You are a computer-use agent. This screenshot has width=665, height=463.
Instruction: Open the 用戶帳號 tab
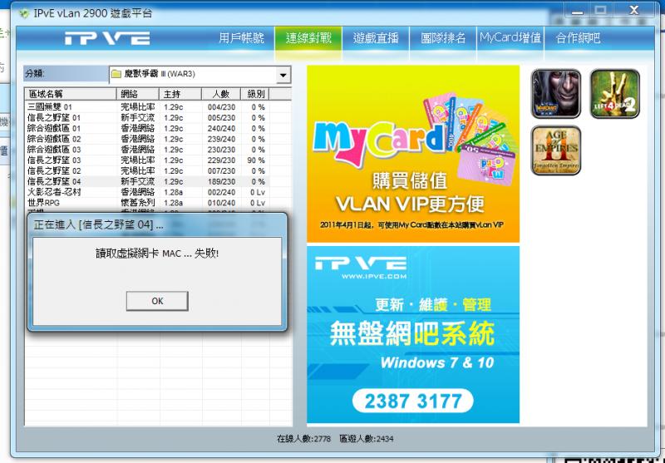coord(241,38)
